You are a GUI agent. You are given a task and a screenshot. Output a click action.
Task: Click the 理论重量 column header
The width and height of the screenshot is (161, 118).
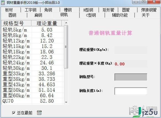[x=47, y=23]
